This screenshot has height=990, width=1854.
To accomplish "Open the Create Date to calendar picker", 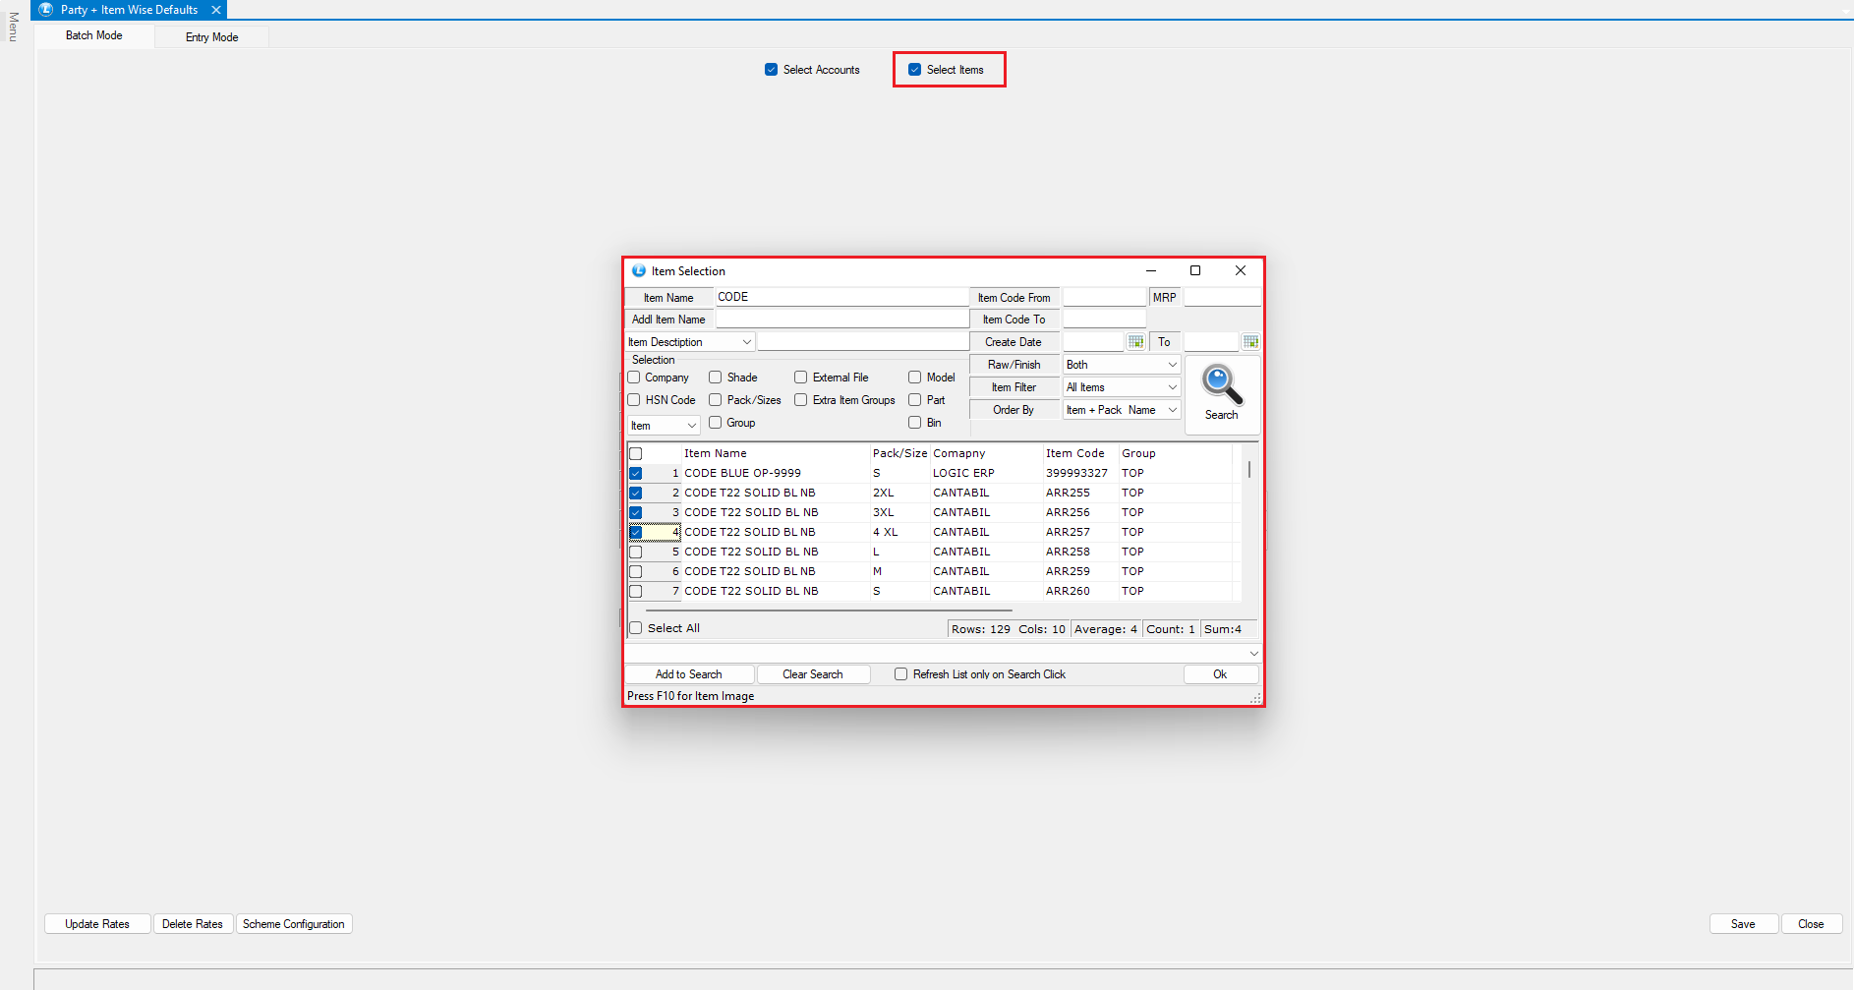I will pyautogui.click(x=1250, y=342).
